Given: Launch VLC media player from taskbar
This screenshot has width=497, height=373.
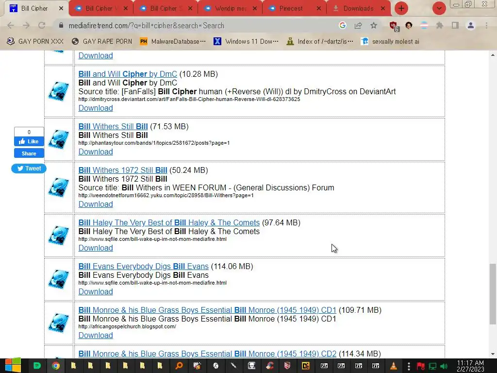Looking at the screenshot, I should (x=393, y=366).
